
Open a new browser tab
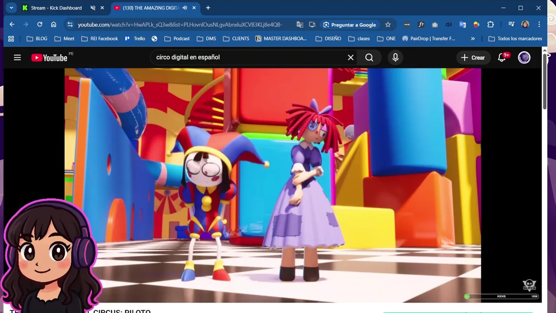pos(208,8)
